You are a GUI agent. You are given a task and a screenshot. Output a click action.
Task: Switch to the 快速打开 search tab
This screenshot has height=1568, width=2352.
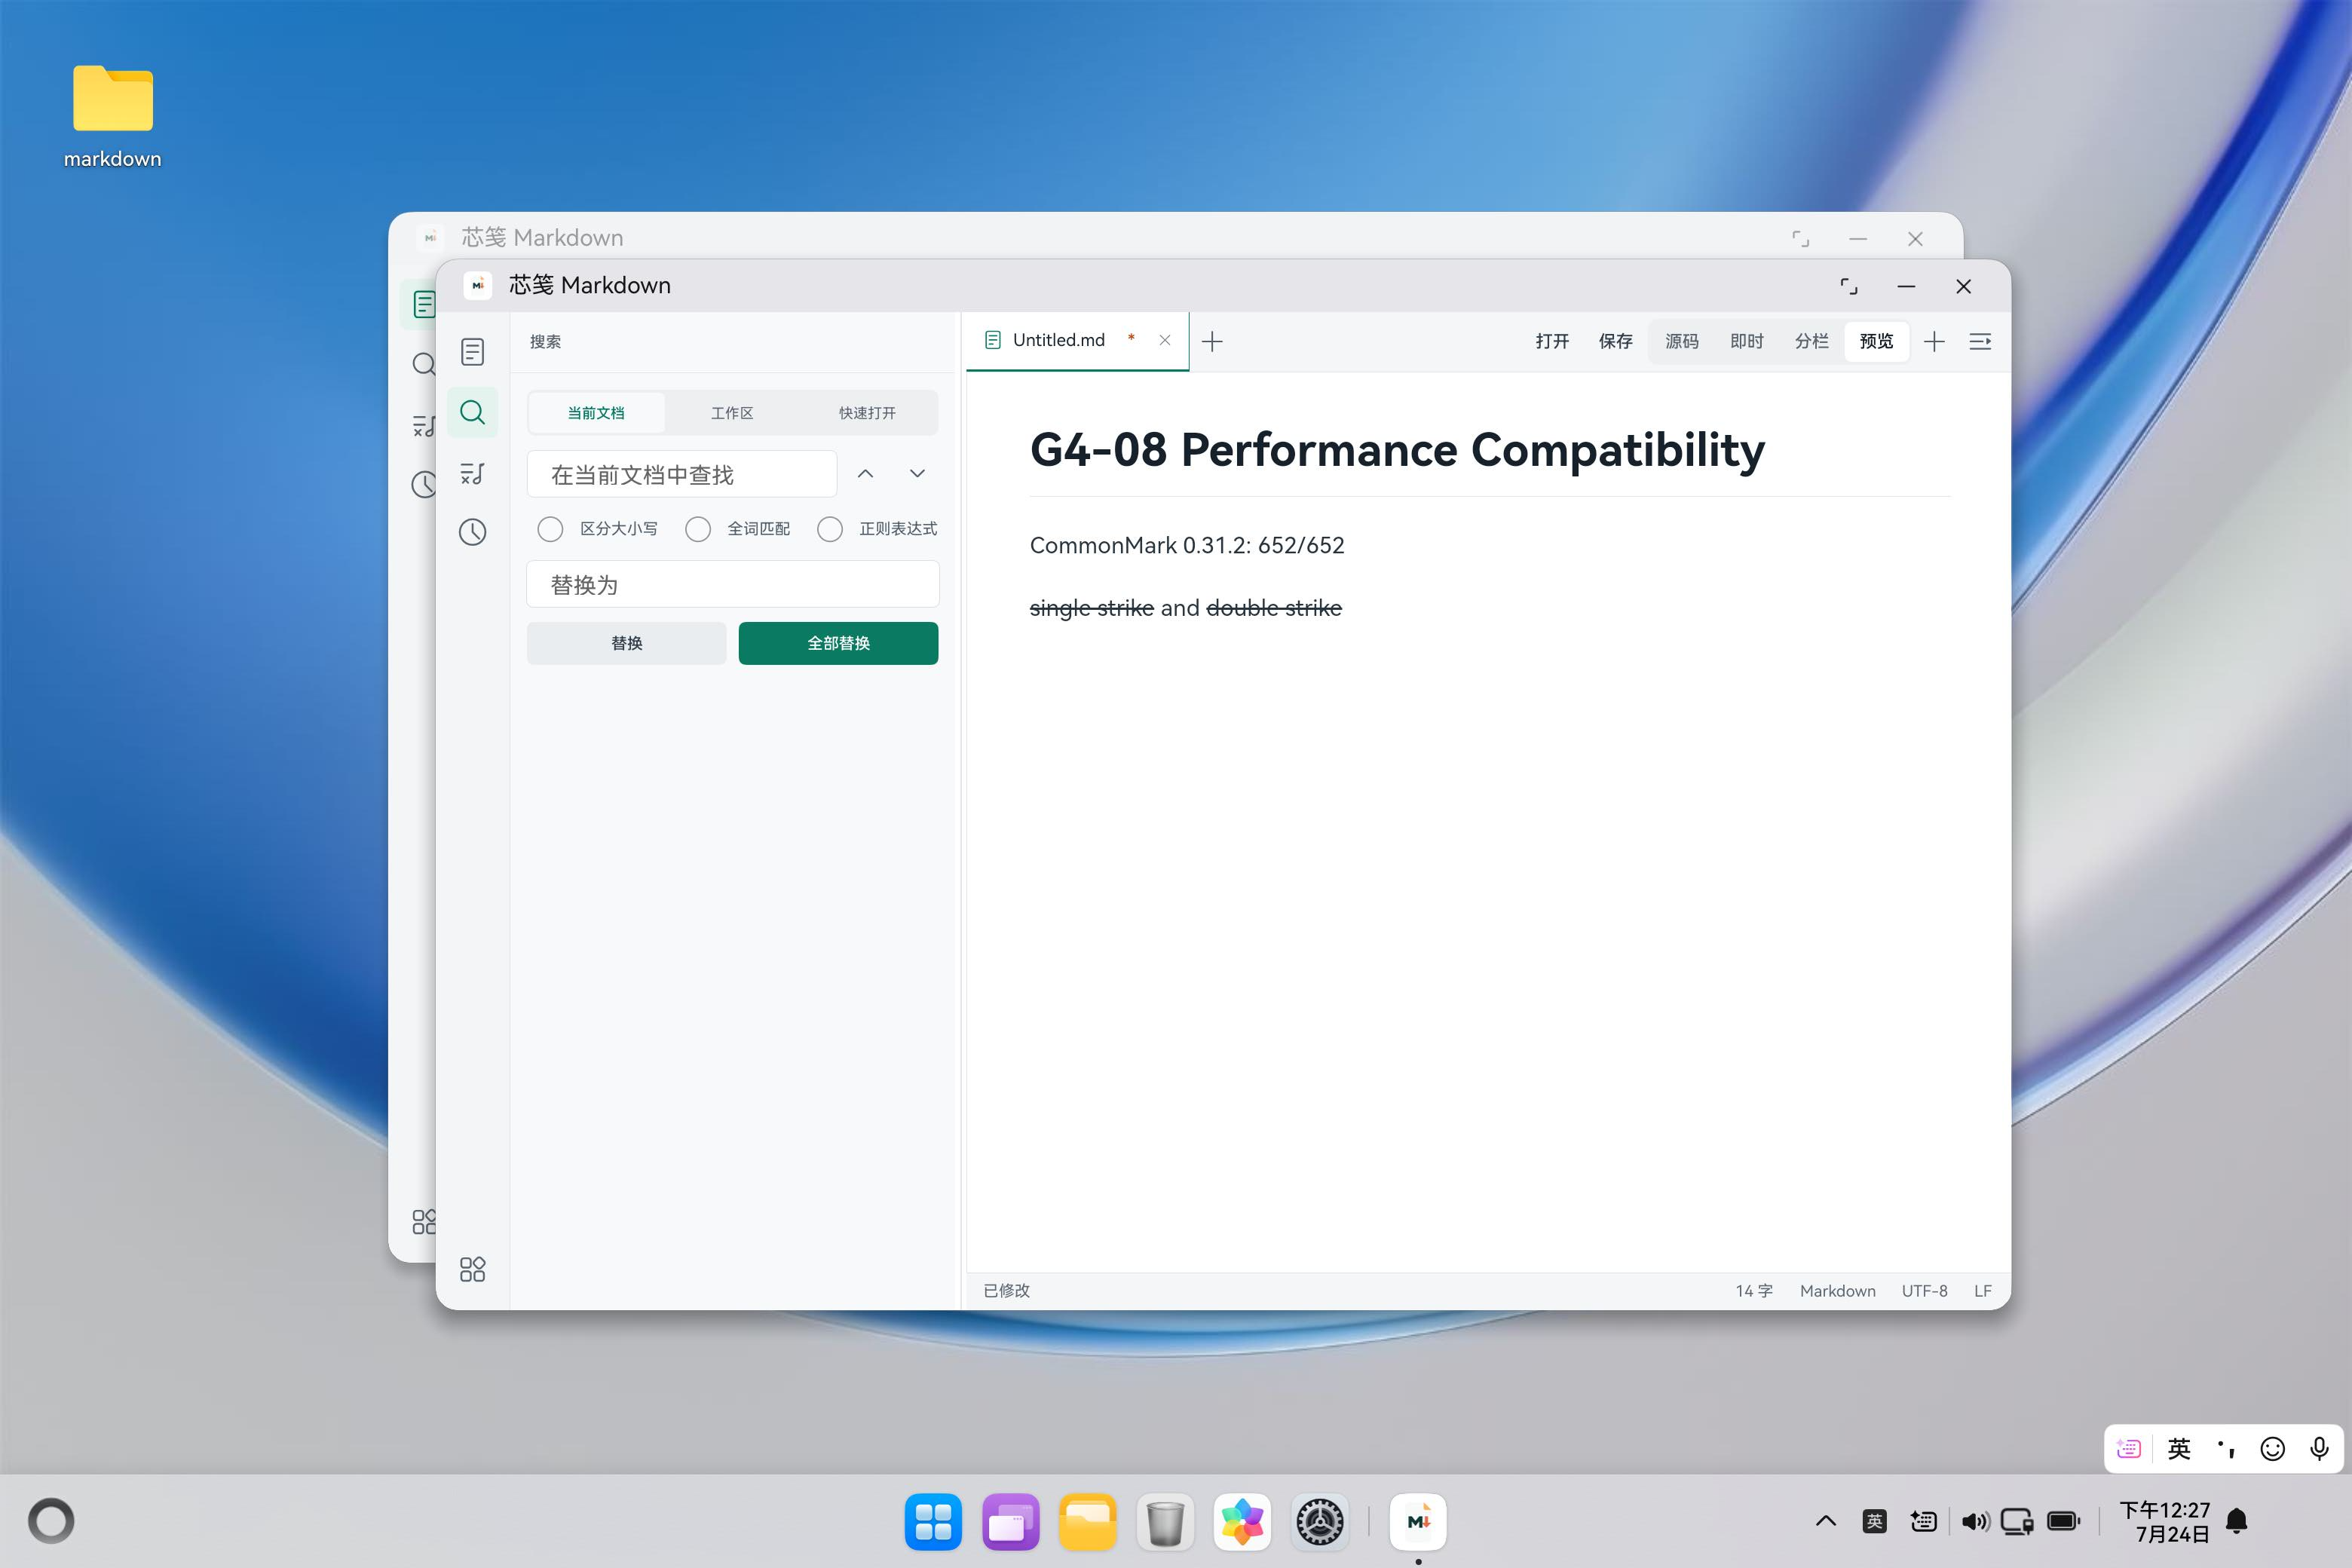pyautogui.click(x=867, y=413)
